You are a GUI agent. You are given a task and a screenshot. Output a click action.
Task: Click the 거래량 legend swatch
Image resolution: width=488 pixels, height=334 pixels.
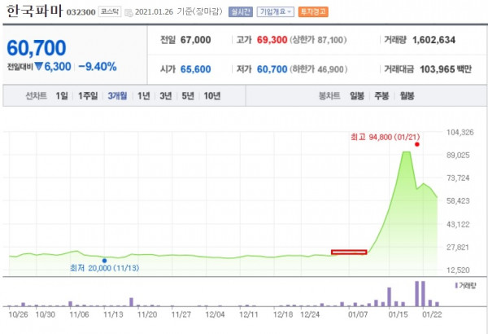(456, 285)
